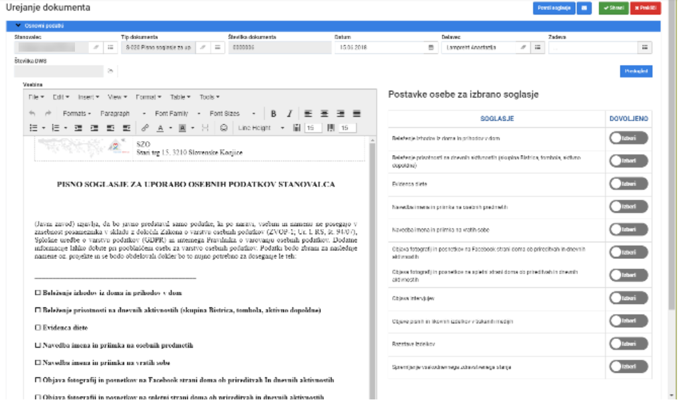The width and height of the screenshot is (678, 402).
Task: Open the Formats dropdown
Action: coord(76,113)
